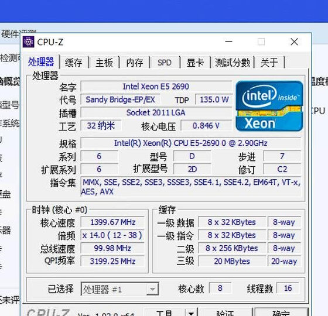The width and height of the screenshot is (328, 316).
Task: Click the 验证 button
Action: tap(225, 313)
